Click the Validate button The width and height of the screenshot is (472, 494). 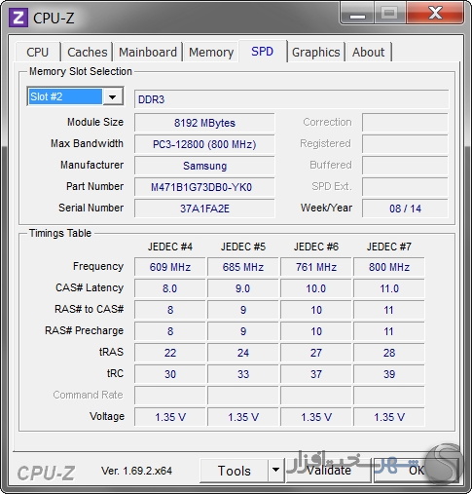point(328,471)
